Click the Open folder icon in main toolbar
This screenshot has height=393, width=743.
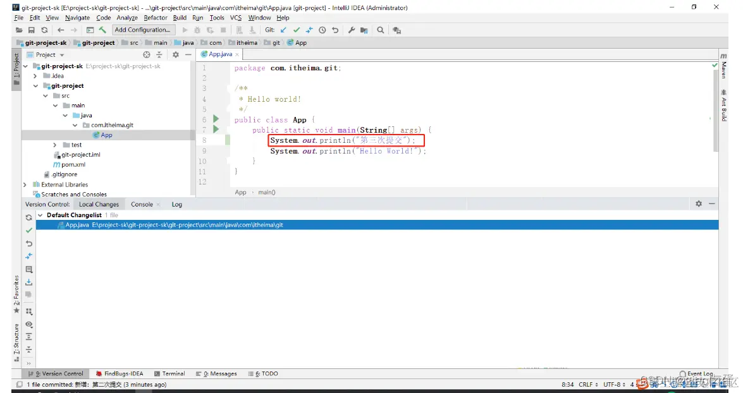click(x=19, y=30)
